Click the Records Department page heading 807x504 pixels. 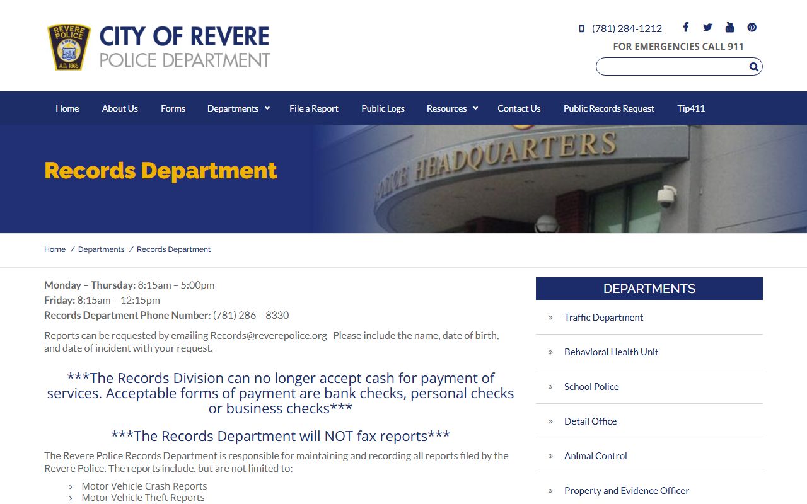pyautogui.click(x=161, y=171)
